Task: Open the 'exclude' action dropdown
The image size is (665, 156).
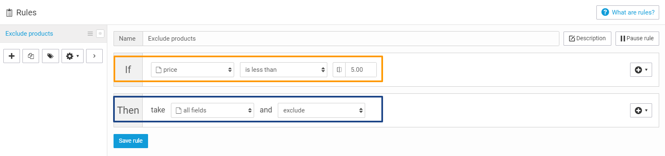Action: coord(321,110)
